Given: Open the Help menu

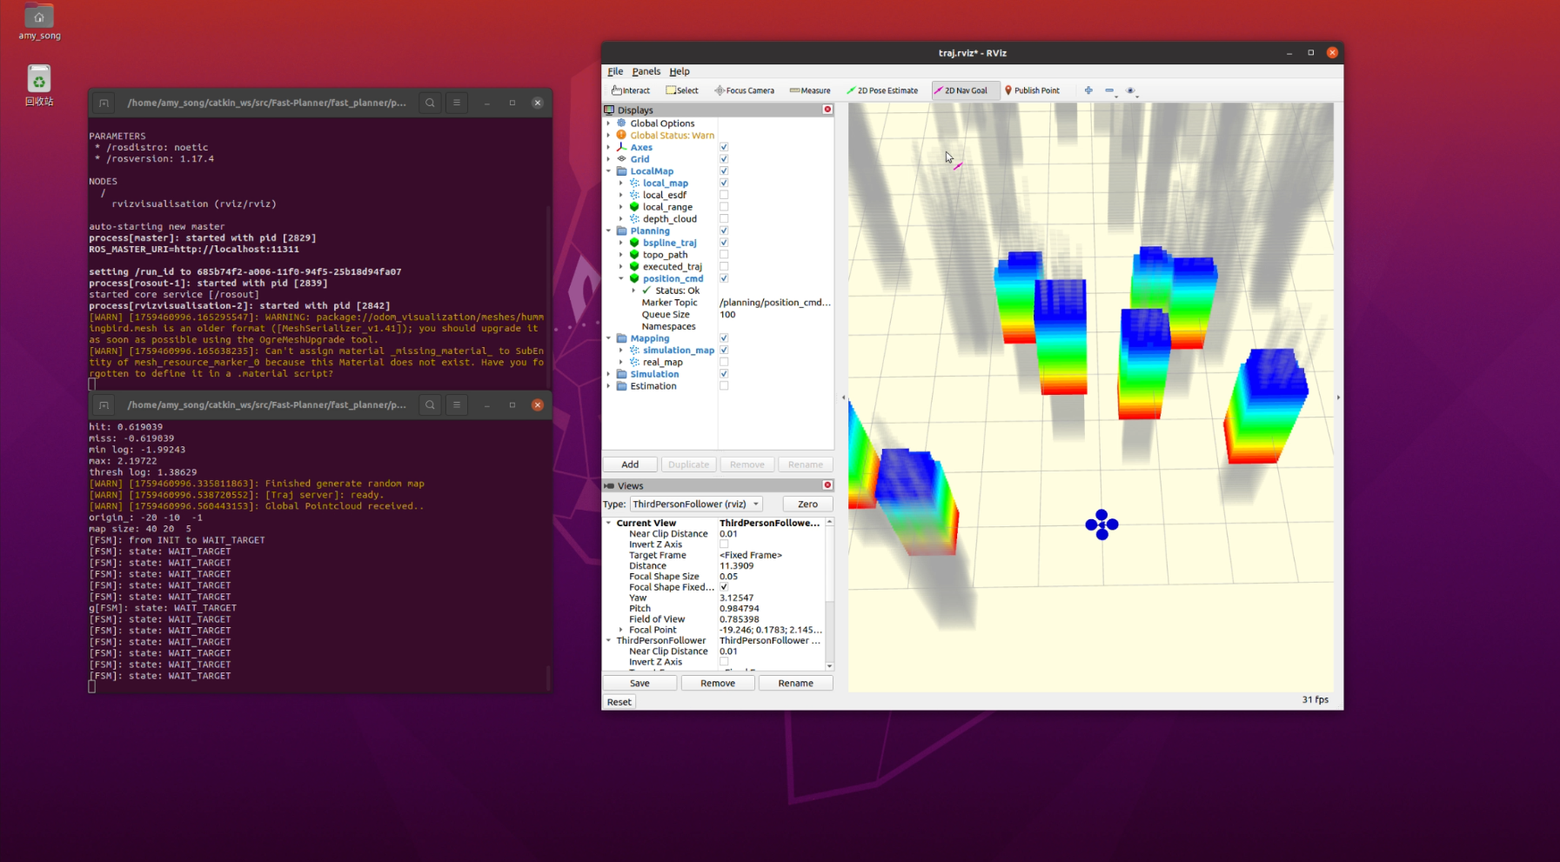Looking at the screenshot, I should (680, 71).
